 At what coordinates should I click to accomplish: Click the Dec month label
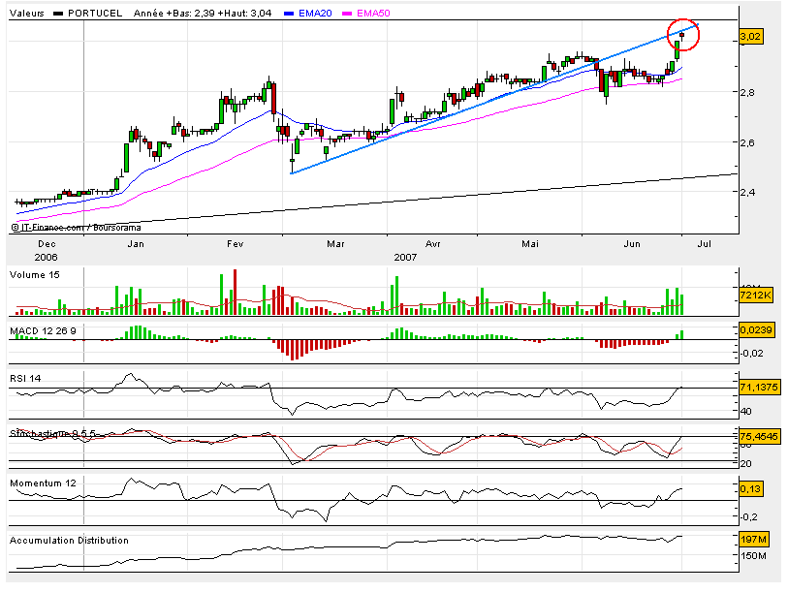point(47,244)
